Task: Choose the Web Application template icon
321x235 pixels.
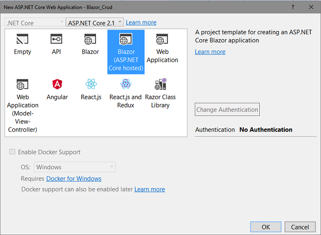Action: click(x=162, y=39)
